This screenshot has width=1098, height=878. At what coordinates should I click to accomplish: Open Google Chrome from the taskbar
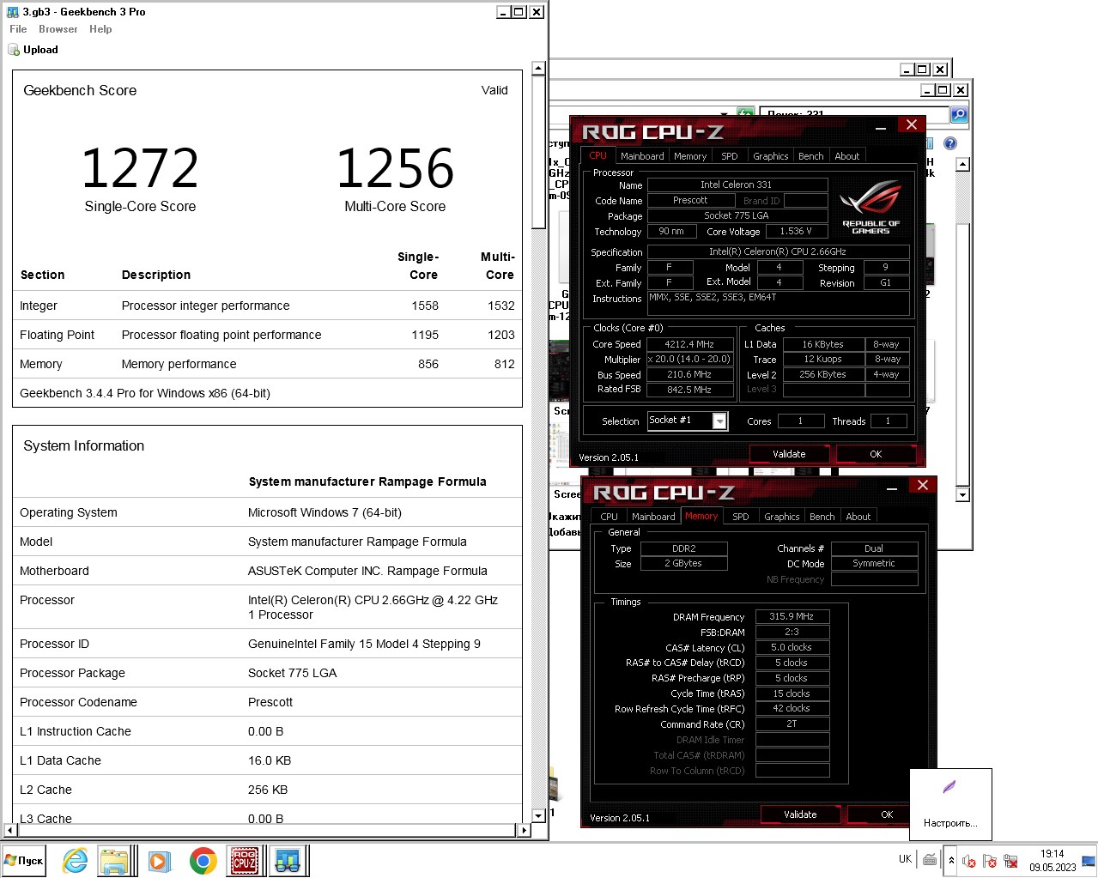click(x=203, y=861)
